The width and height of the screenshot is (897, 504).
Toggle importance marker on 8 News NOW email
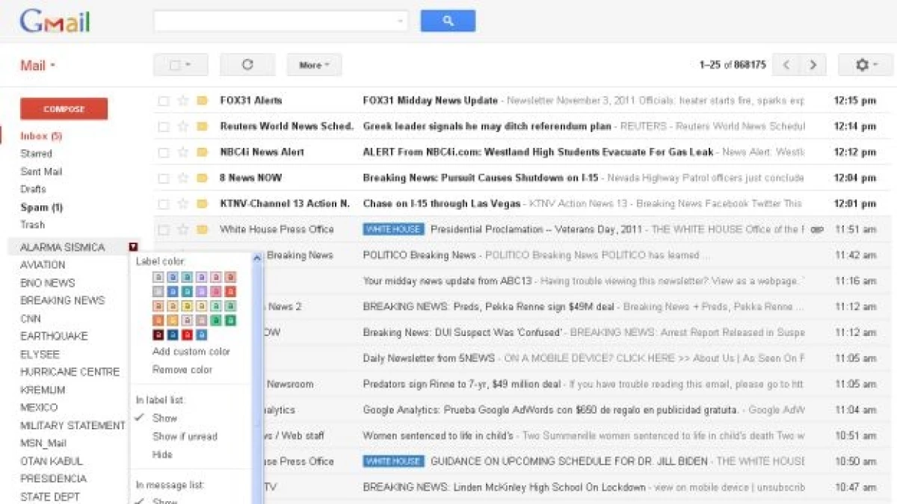202,178
